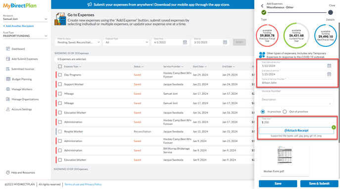The width and height of the screenshot is (340, 189).
Task: Click the Help and Resources question icon
Action: [x=8, y=172]
